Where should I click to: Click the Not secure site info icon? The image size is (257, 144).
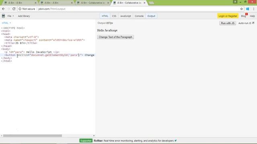click(x=20, y=9)
